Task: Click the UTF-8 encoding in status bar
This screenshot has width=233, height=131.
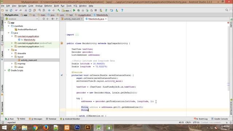Action: coord(196,122)
